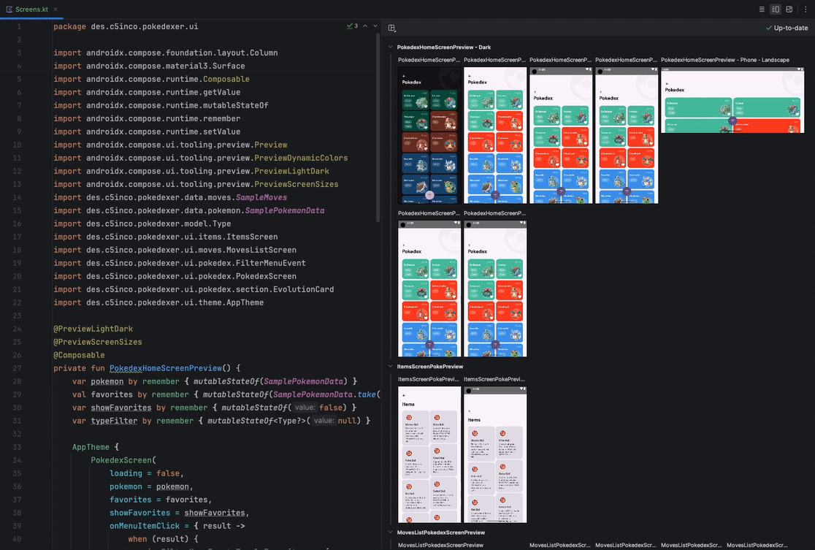Click the inspections widget showing 3 problems
This screenshot has height=550, width=815.
tap(351, 26)
